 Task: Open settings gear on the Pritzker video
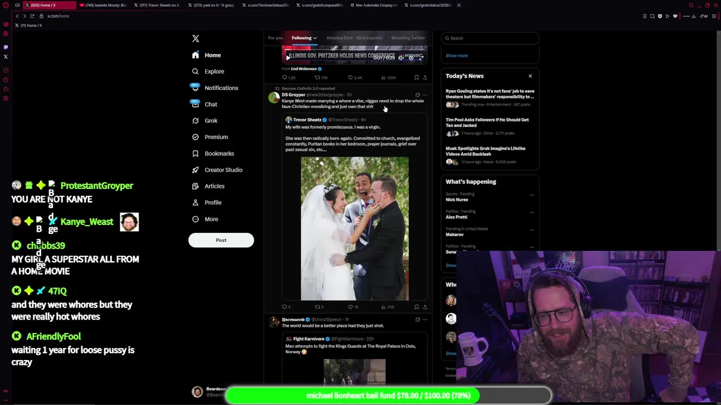click(x=411, y=57)
